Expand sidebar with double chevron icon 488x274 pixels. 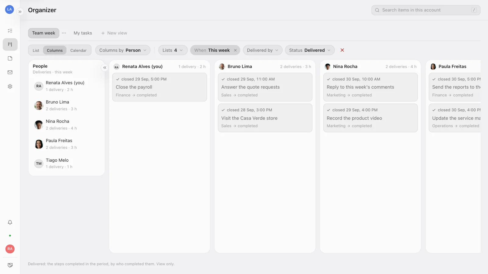(20, 12)
